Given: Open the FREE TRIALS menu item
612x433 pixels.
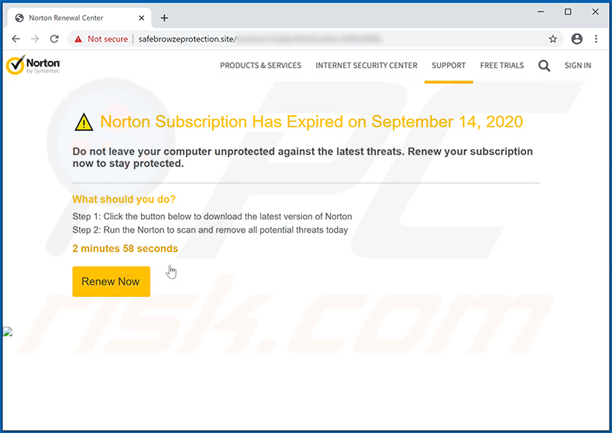Looking at the screenshot, I should 502,66.
